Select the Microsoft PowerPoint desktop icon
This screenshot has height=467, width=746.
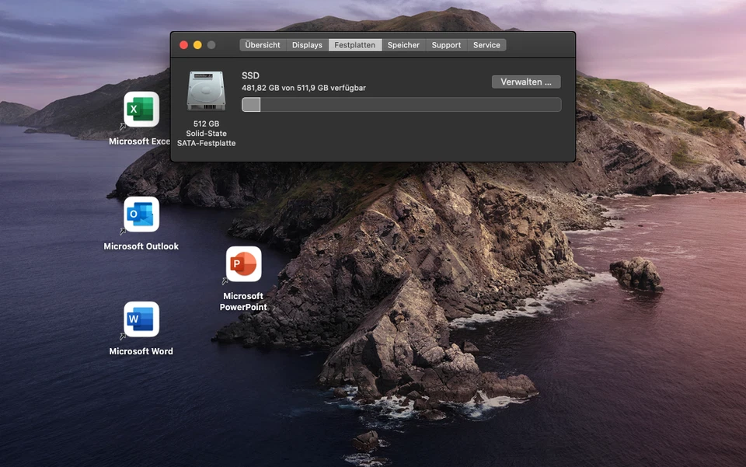pos(243,264)
